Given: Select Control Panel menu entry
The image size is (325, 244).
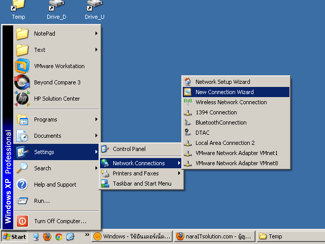Looking at the screenshot, I should click(x=141, y=149).
